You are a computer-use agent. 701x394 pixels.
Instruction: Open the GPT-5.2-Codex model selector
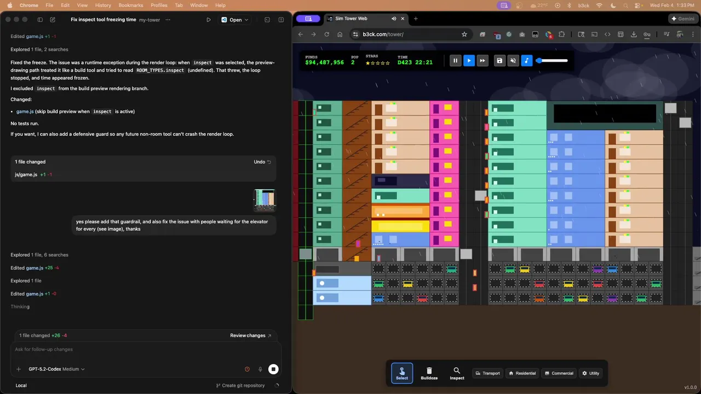[56, 369]
